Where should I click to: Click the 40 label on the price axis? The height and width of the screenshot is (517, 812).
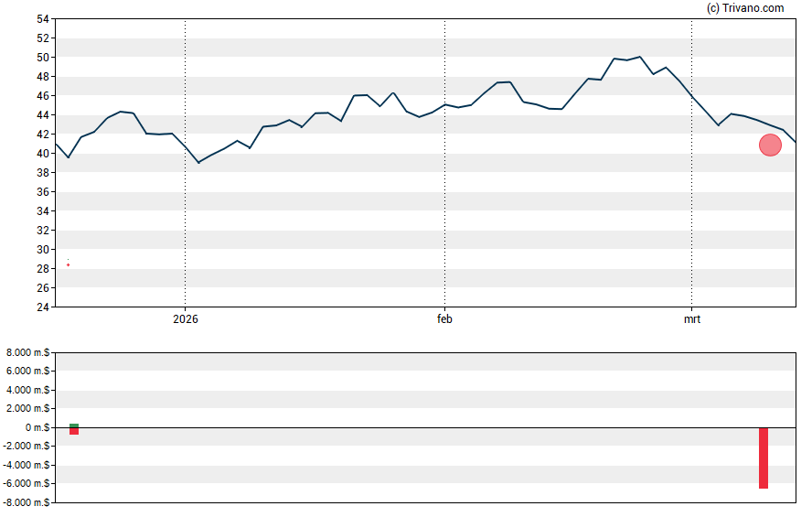coord(43,154)
